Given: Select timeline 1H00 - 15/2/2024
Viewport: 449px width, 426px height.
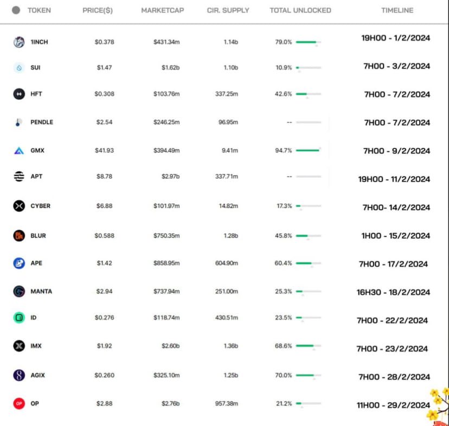Looking at the screenshot, I should pos(396,236).
